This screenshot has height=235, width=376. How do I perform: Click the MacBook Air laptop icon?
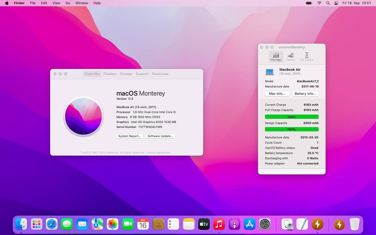tap(270, 72)
